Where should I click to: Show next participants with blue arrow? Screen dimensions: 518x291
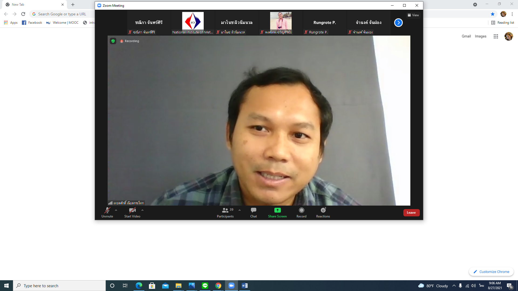point(398,23)
